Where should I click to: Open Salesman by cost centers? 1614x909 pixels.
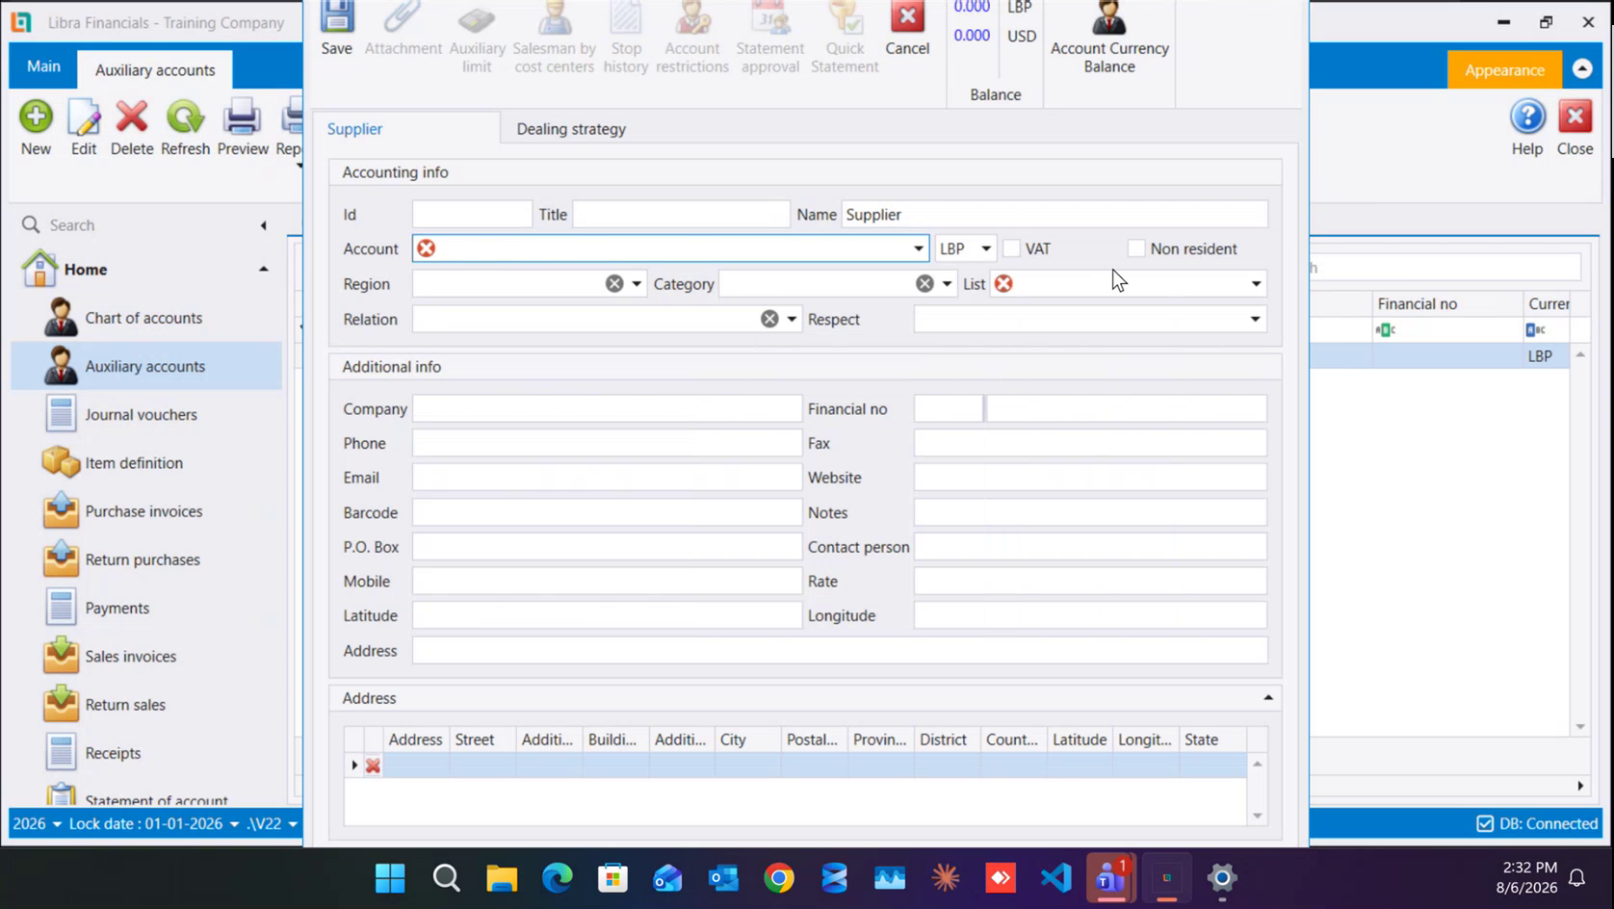tap(554, 39)
